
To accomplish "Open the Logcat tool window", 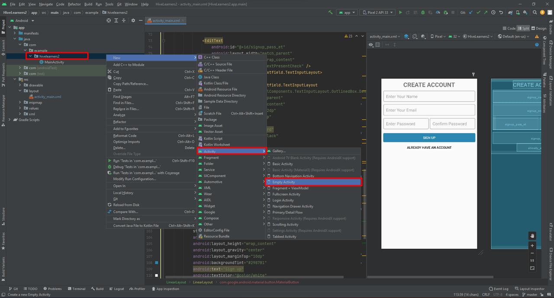I will 116,289.
